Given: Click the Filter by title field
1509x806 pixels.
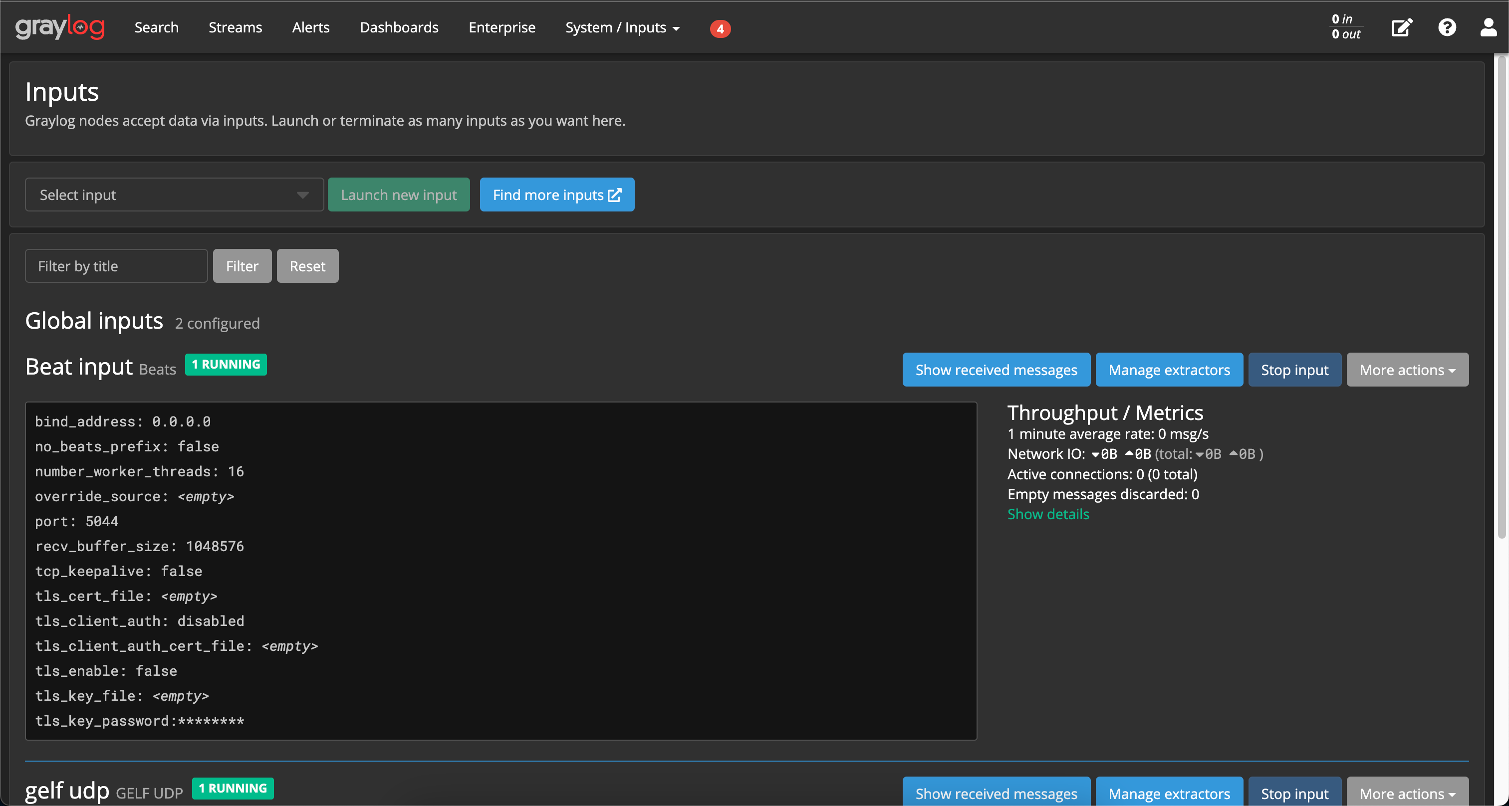Looking at the screenshot, I should (x=115, y=266).
